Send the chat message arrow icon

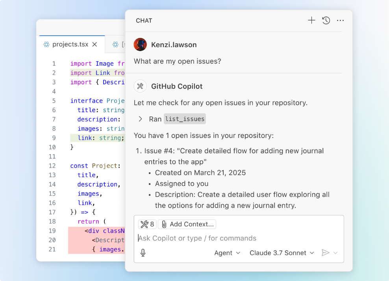(325, 253)
